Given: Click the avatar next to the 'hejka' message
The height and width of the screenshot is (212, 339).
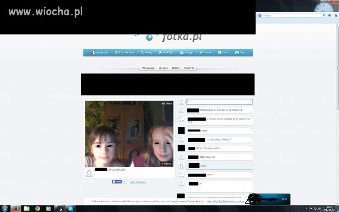Looking at the screenshot, I should (181, 131).
